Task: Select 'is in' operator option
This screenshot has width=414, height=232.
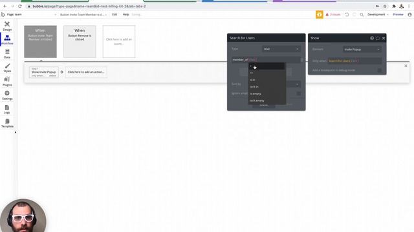Action: click(x=267, y=80)
